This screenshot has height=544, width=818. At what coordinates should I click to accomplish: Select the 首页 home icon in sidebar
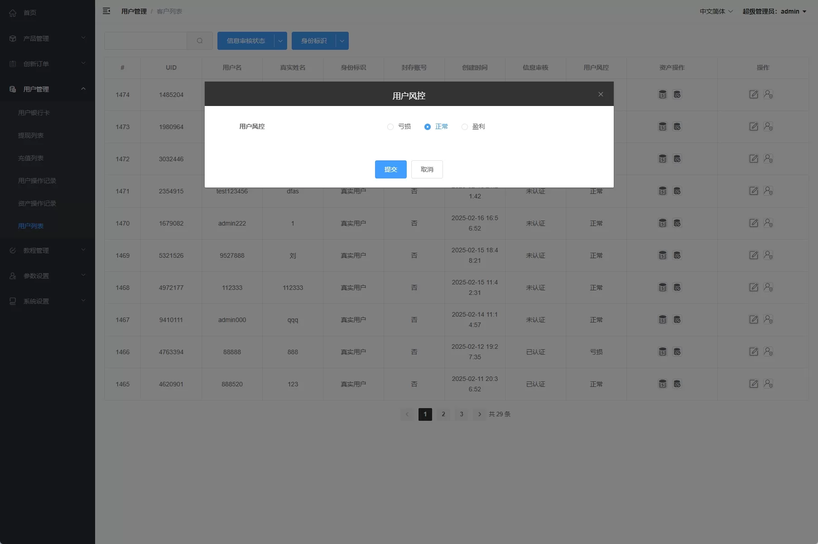(x=12, y=13)
